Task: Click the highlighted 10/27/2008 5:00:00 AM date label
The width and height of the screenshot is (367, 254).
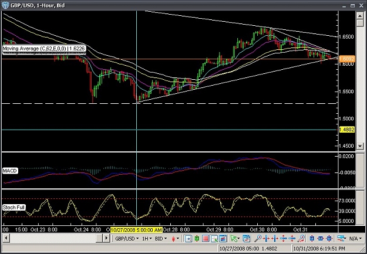Action: (136, 230)
